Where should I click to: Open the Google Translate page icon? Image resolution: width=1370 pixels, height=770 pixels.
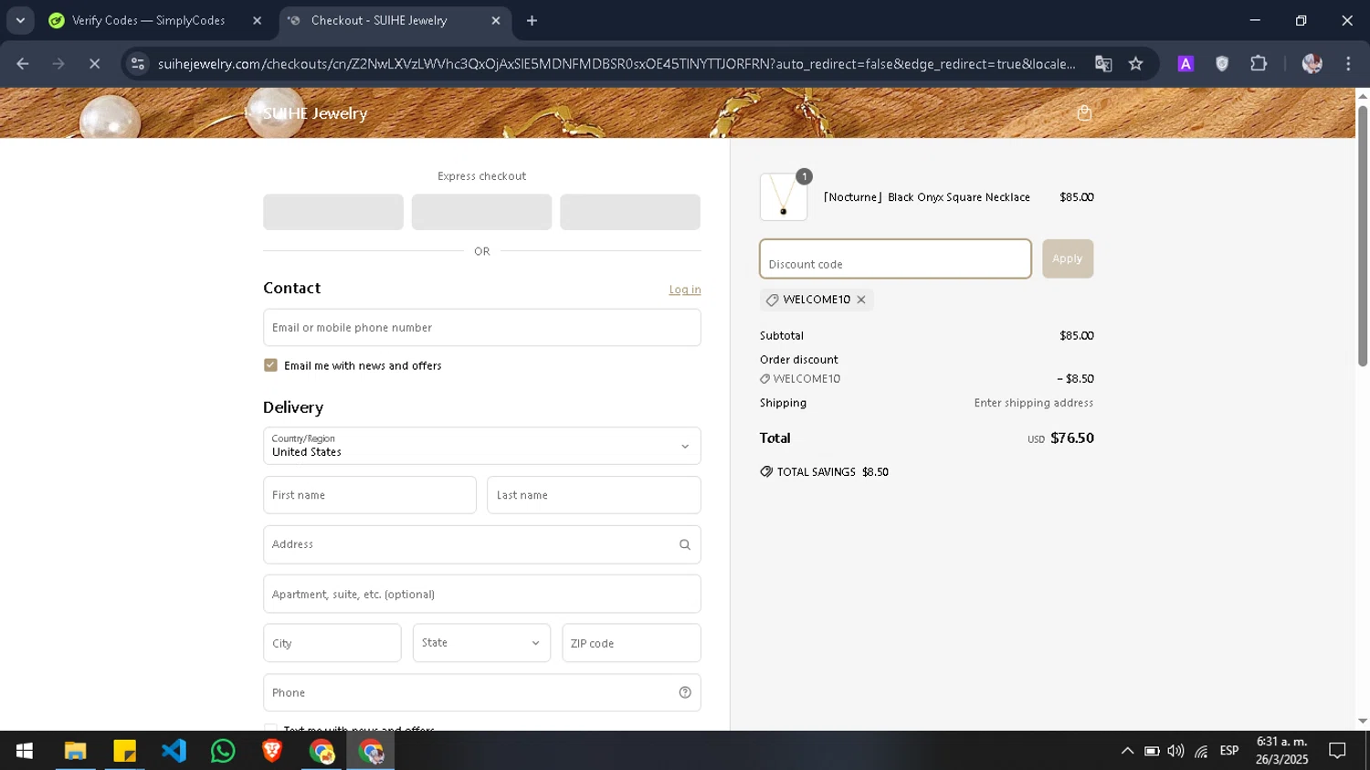coord(1103,64)
